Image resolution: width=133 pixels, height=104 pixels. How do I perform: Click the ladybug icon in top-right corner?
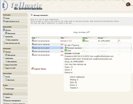pos(128,4)
